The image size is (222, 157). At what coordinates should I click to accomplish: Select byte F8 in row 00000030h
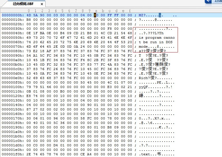pyautogui.click(x=110, y=29)
